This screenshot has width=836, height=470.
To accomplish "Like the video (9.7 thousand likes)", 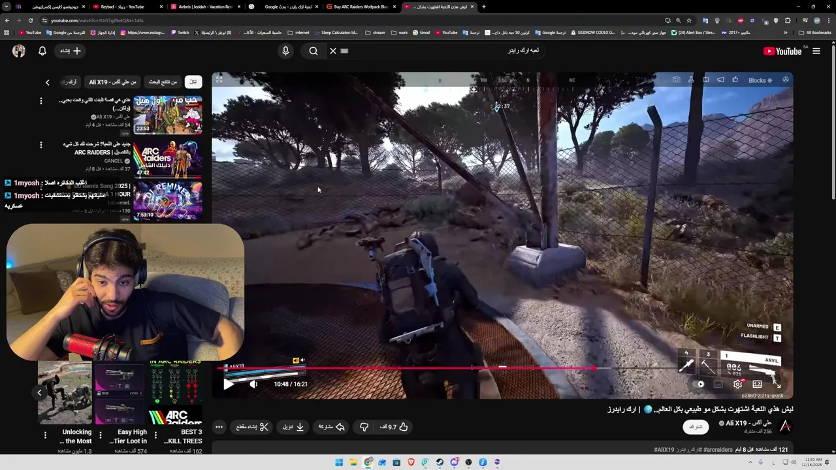I will tap(394, 427).
